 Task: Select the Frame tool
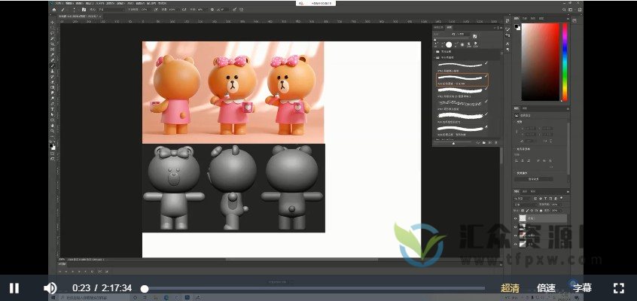(x=53, y=49)
